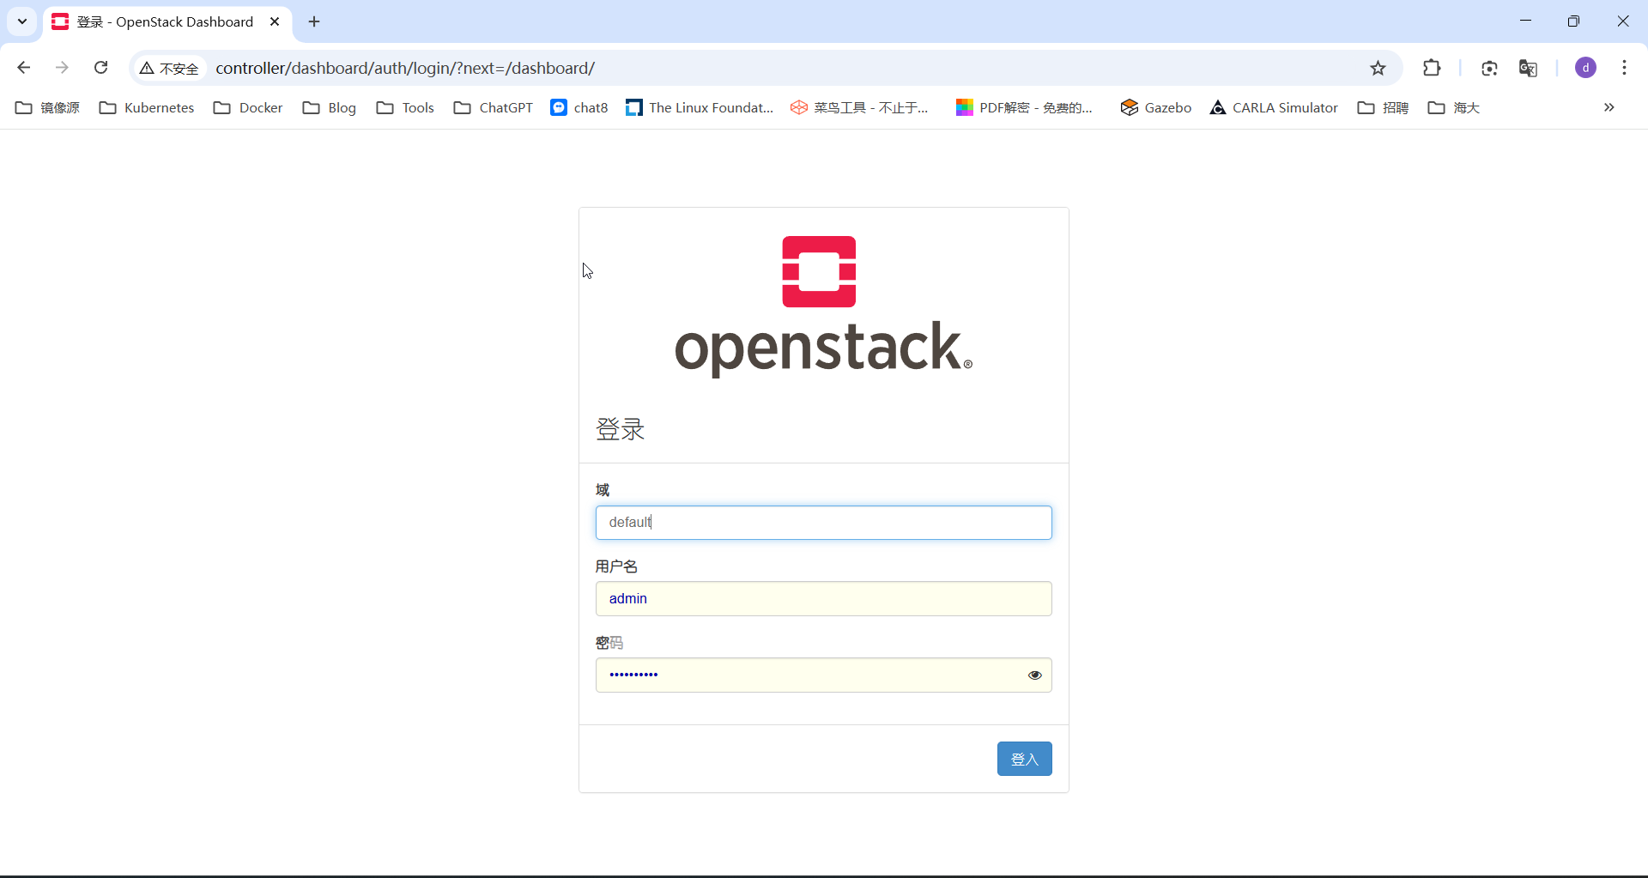This screenshot has width=1648, height=878.
Task: Click the browser forward arrow
Action: 62,68
